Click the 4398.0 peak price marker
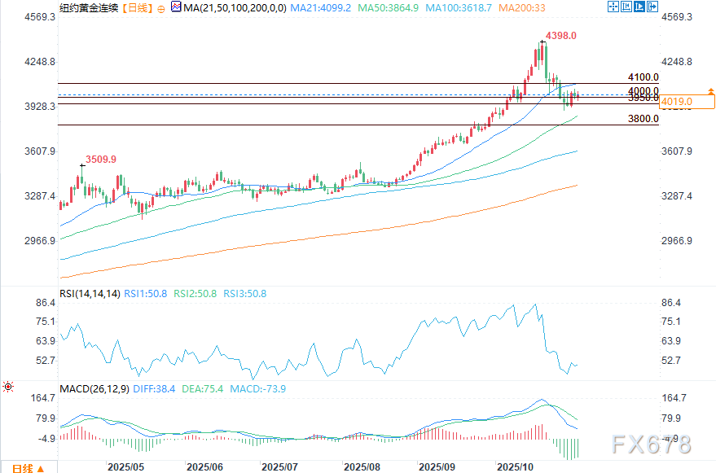Viewport: 716px width, 473px height. [561, 36]
